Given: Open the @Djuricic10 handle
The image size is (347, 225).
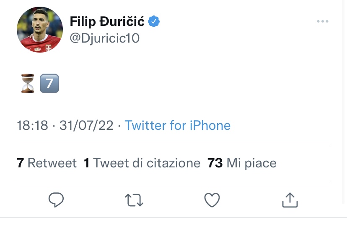Looking at the screenshot, I should [x=104, y=38].
